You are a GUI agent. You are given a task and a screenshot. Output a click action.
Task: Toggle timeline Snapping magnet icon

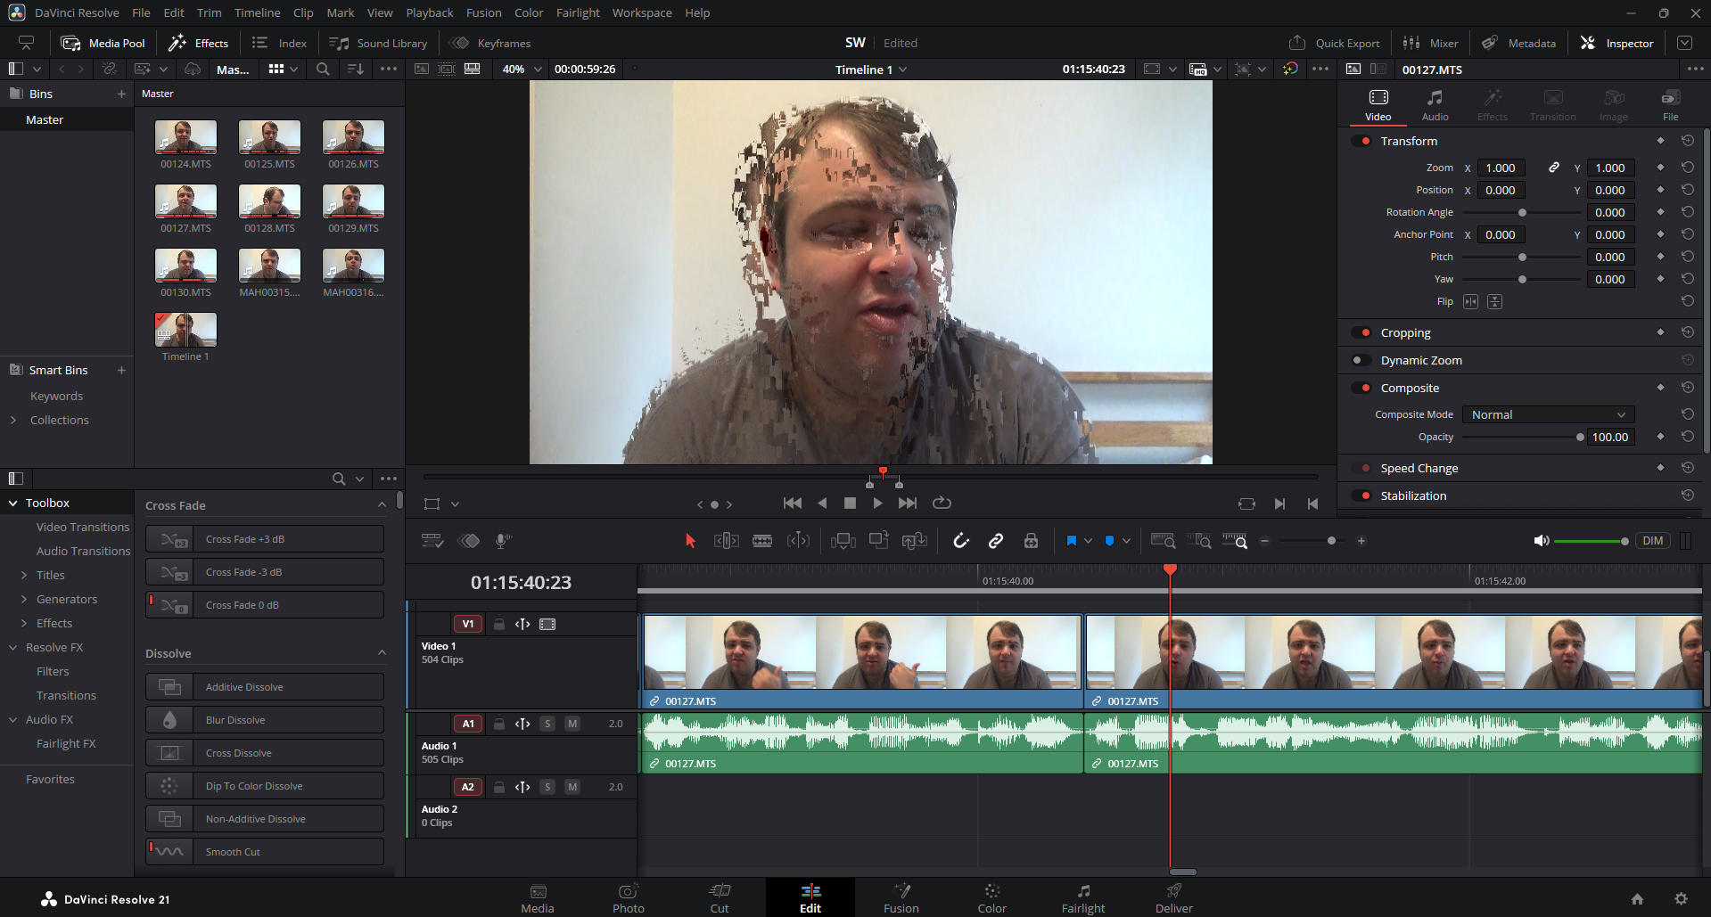961,540
